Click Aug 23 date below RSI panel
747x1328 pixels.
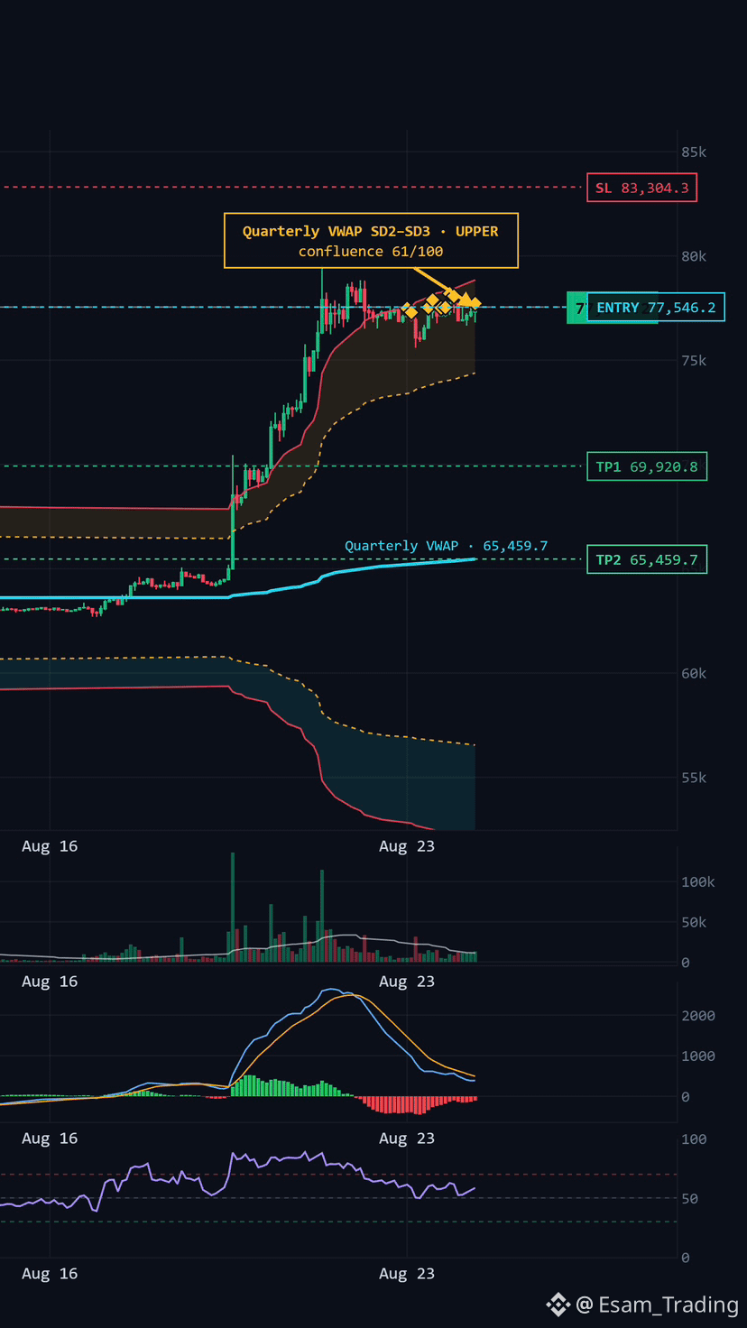(407, 1274)
